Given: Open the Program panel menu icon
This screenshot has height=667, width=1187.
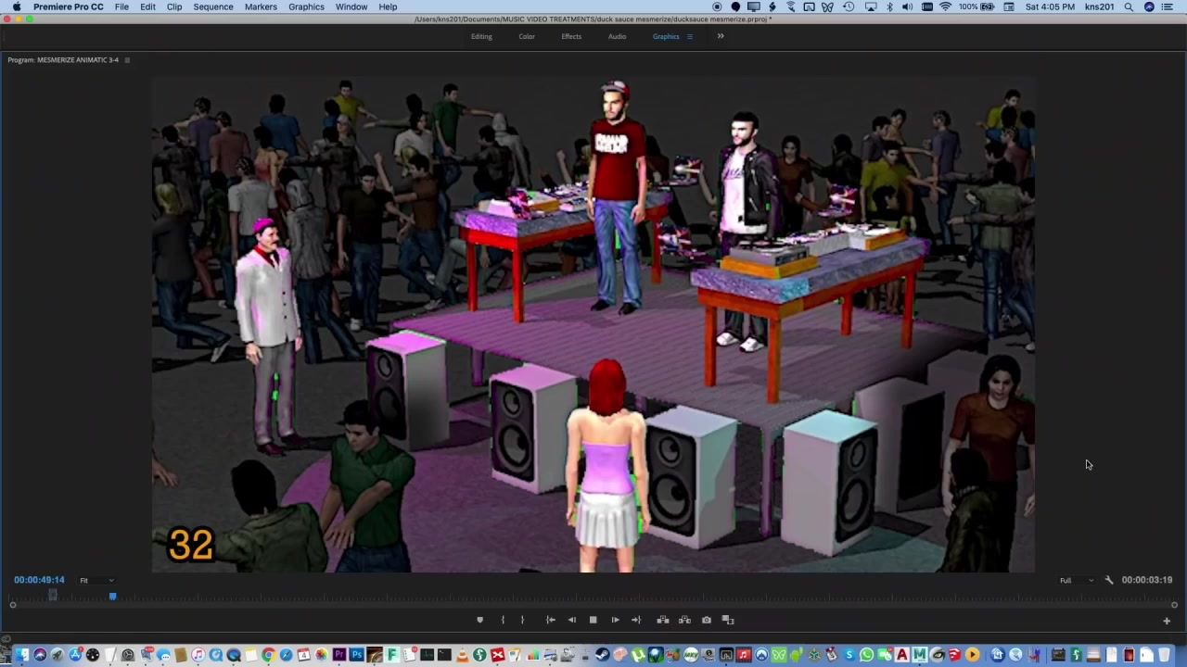Looking at the screenshot, I should [x=127, y=60].
